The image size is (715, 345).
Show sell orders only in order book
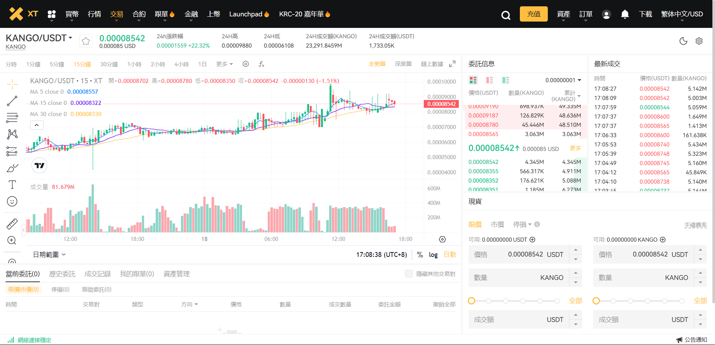489,80
